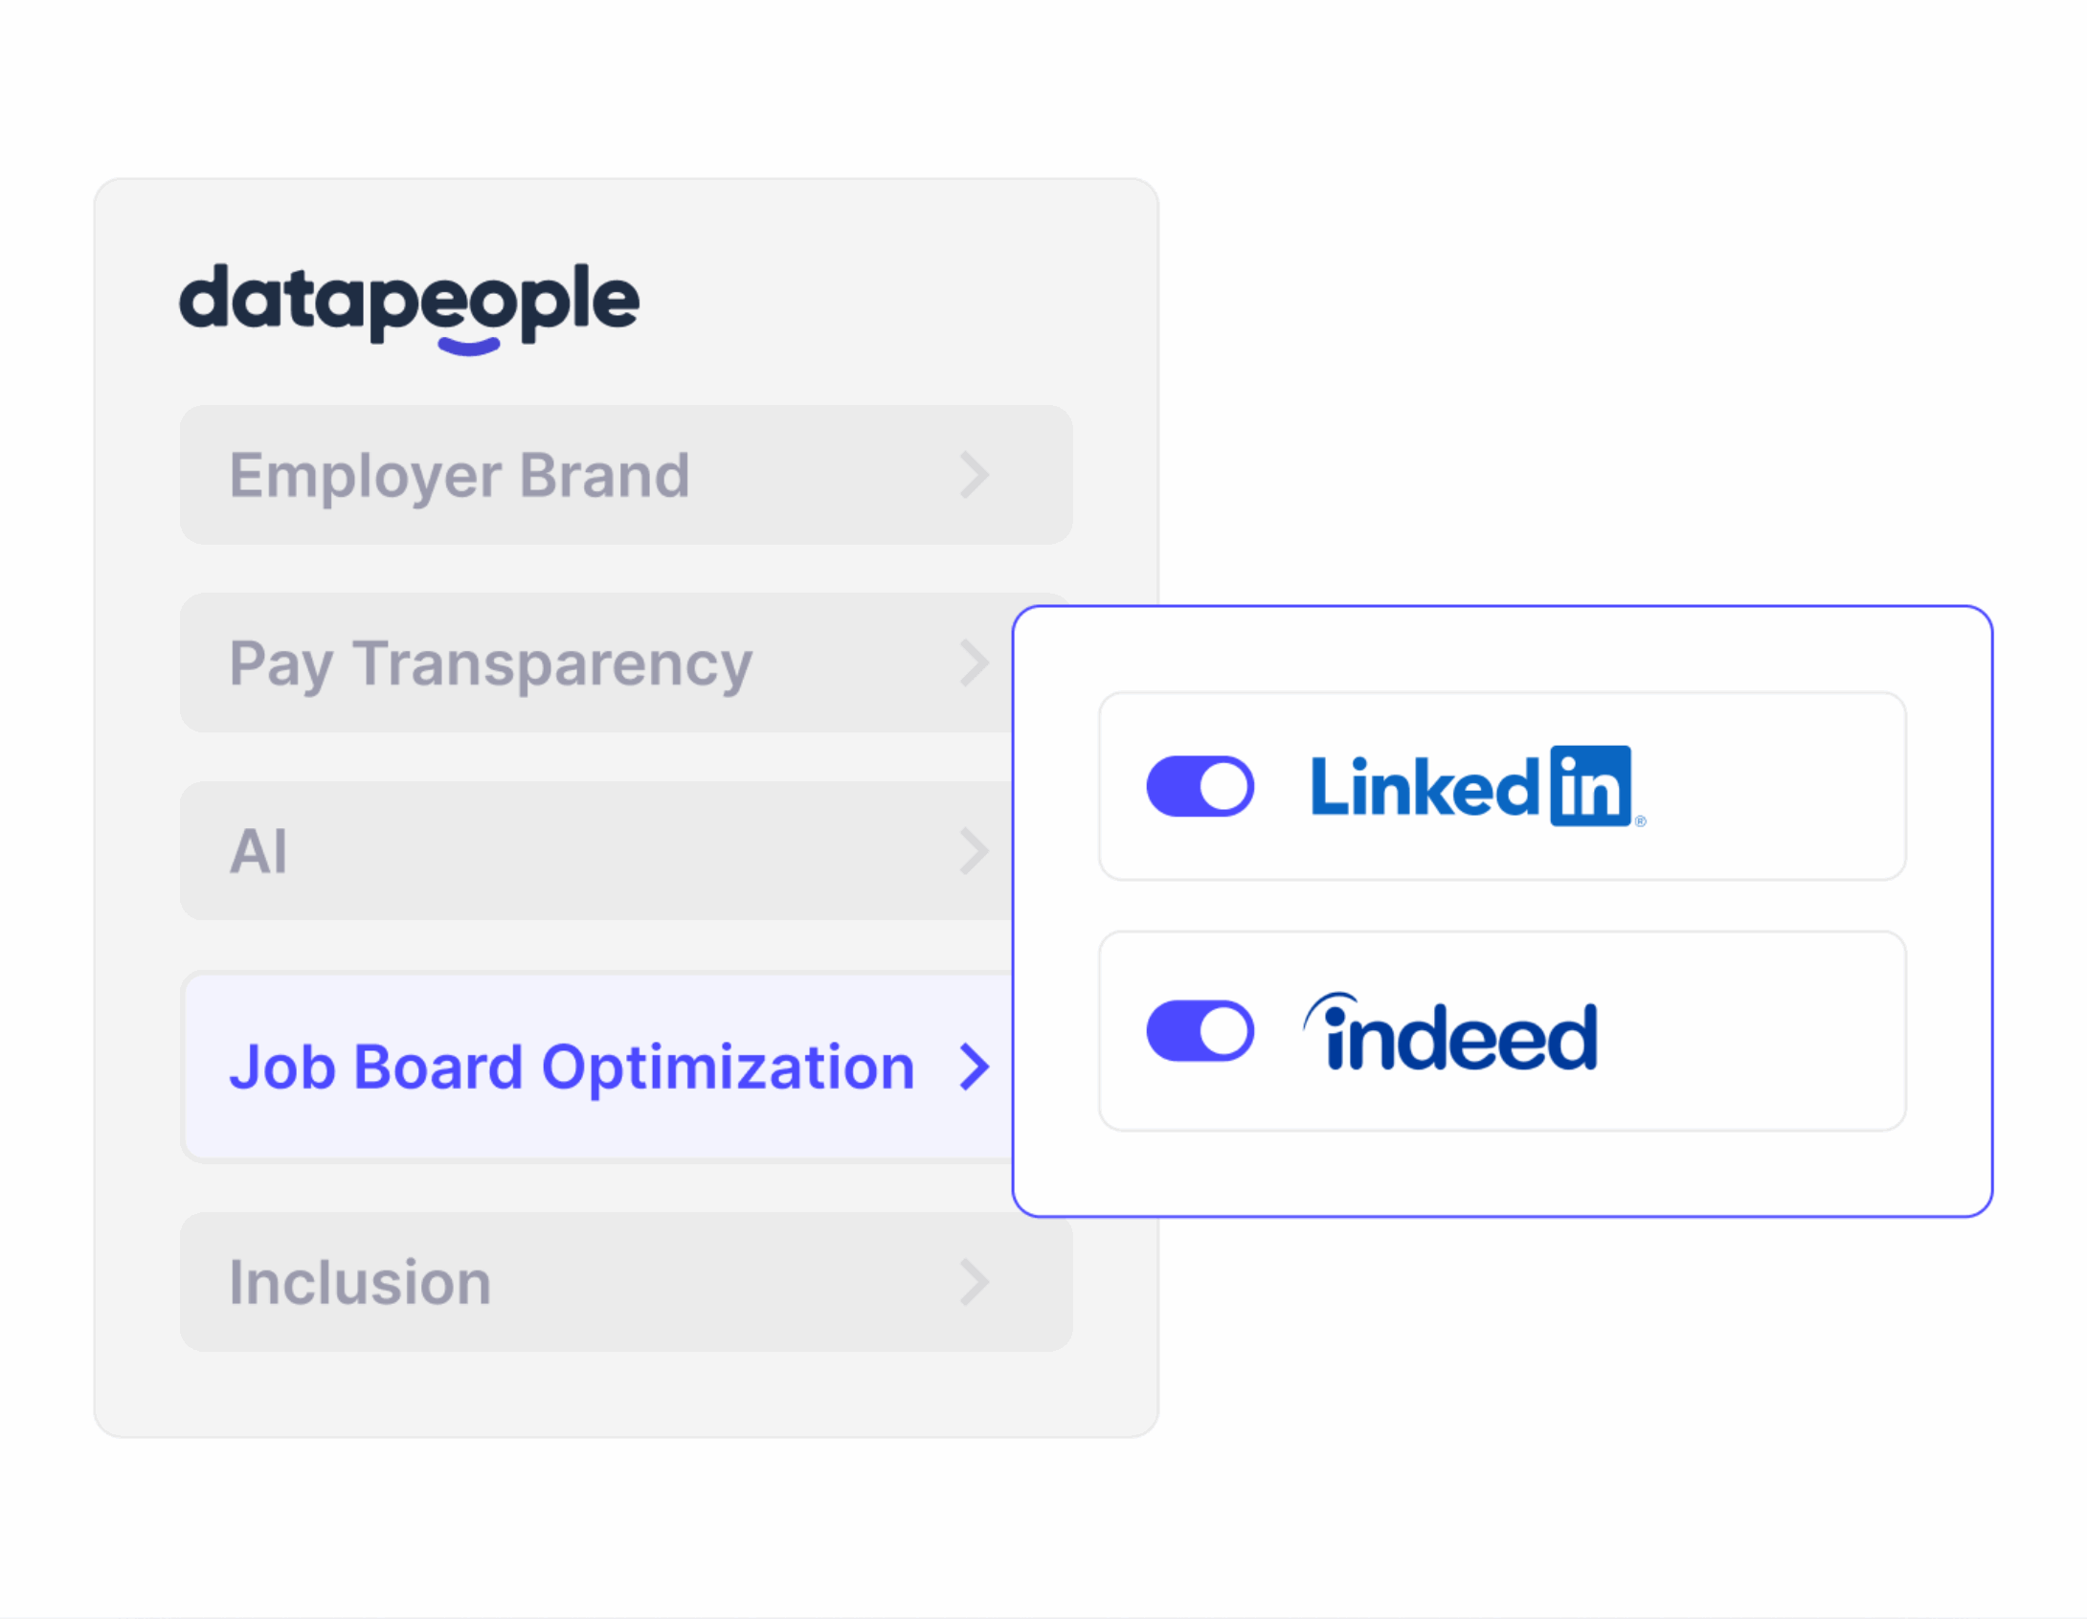Toggle the LinkedIn switch off

[x=1200, y=786]
